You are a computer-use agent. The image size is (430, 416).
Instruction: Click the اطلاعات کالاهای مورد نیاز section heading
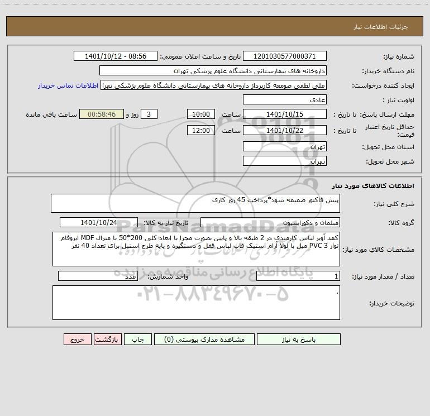tap(373, 186)
